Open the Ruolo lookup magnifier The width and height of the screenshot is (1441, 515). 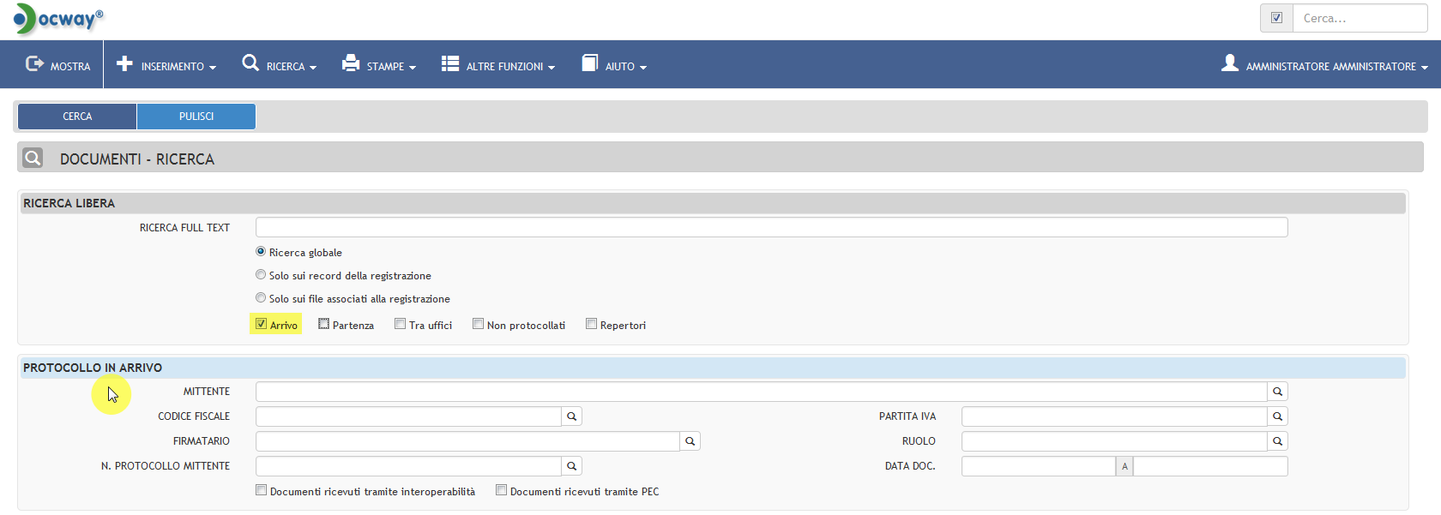[x=1277, y=441]
